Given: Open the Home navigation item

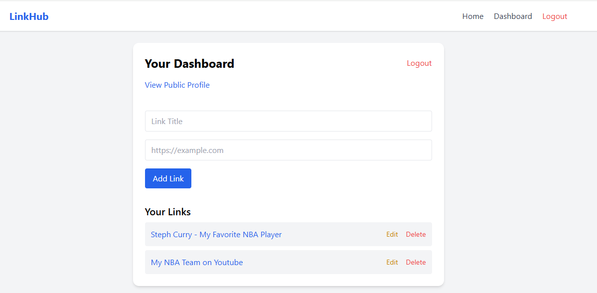Looking at the screenshot, I should tap(472, 16).
